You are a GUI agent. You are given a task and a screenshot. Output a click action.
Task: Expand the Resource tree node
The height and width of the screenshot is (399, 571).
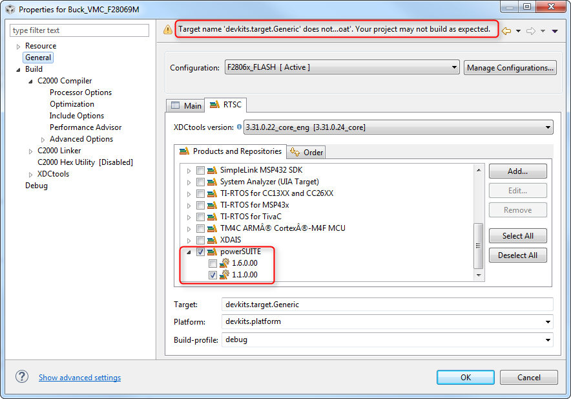[x=17, y=46]
